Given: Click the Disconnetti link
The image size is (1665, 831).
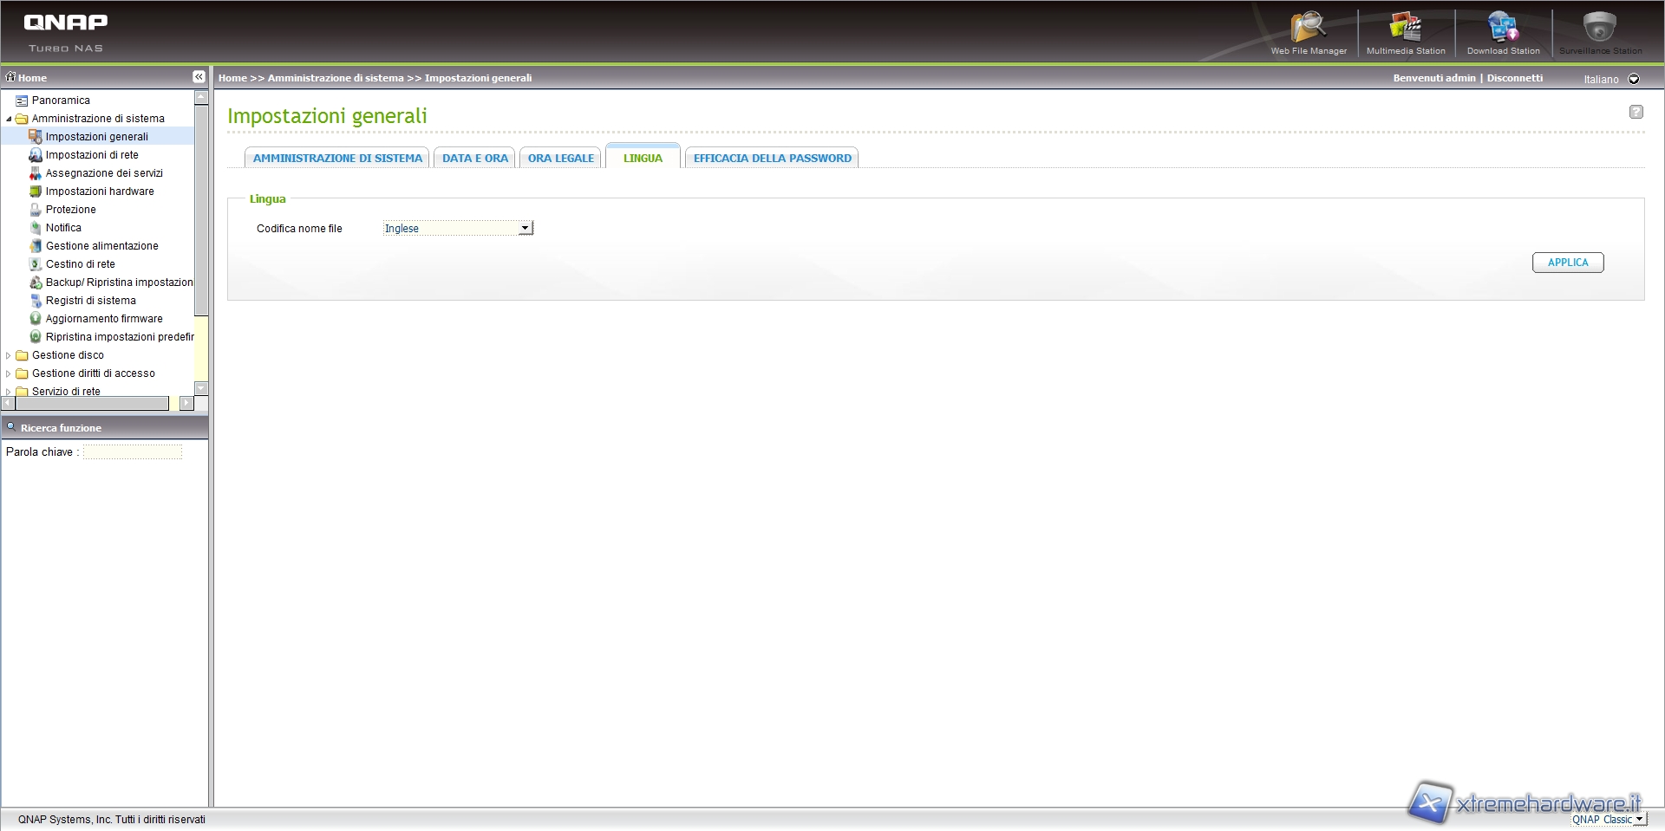Looking at the screenshot, I should click(1514, 78).
